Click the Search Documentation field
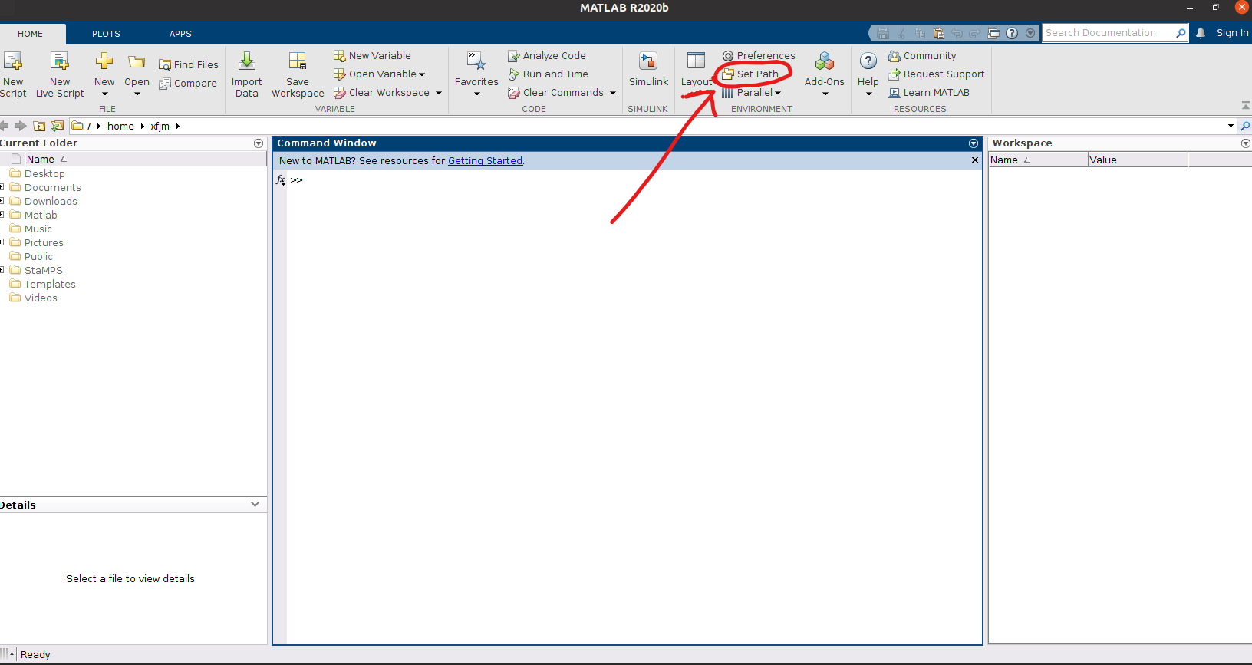The height and width of the screenshot is (665, 1252). (x=1108, y=33)
